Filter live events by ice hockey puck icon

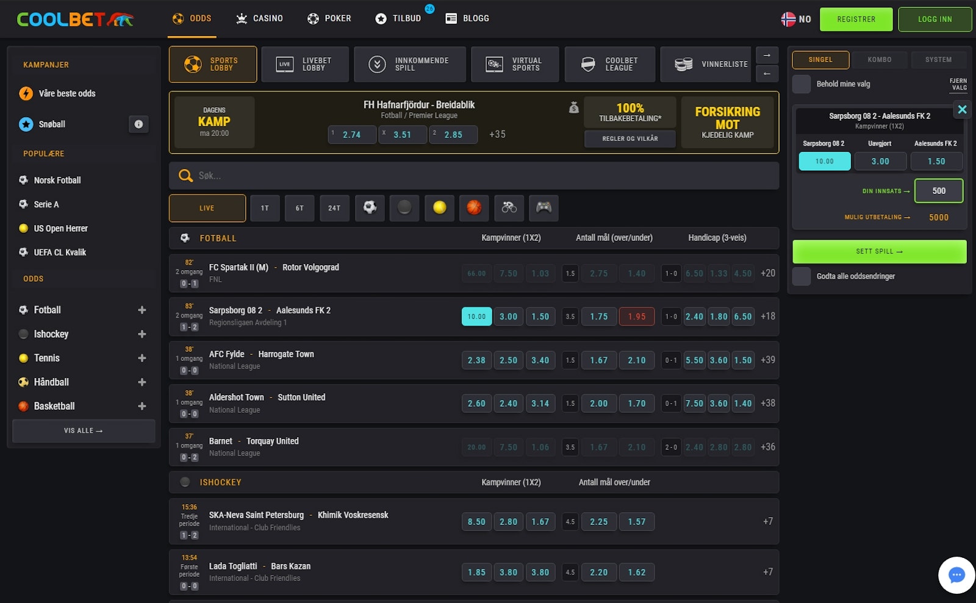point(404,208)
